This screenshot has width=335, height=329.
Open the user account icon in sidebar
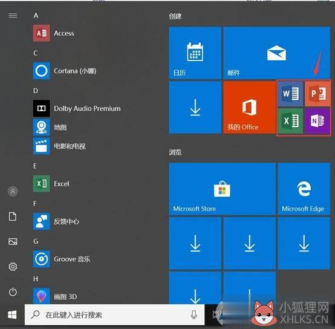point(13,191)
